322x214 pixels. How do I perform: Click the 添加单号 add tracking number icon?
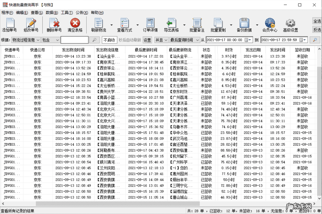[x=10, y=25]
